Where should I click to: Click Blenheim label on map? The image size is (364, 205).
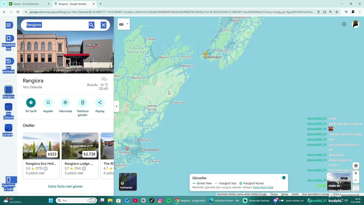click(x=188, y=66)
